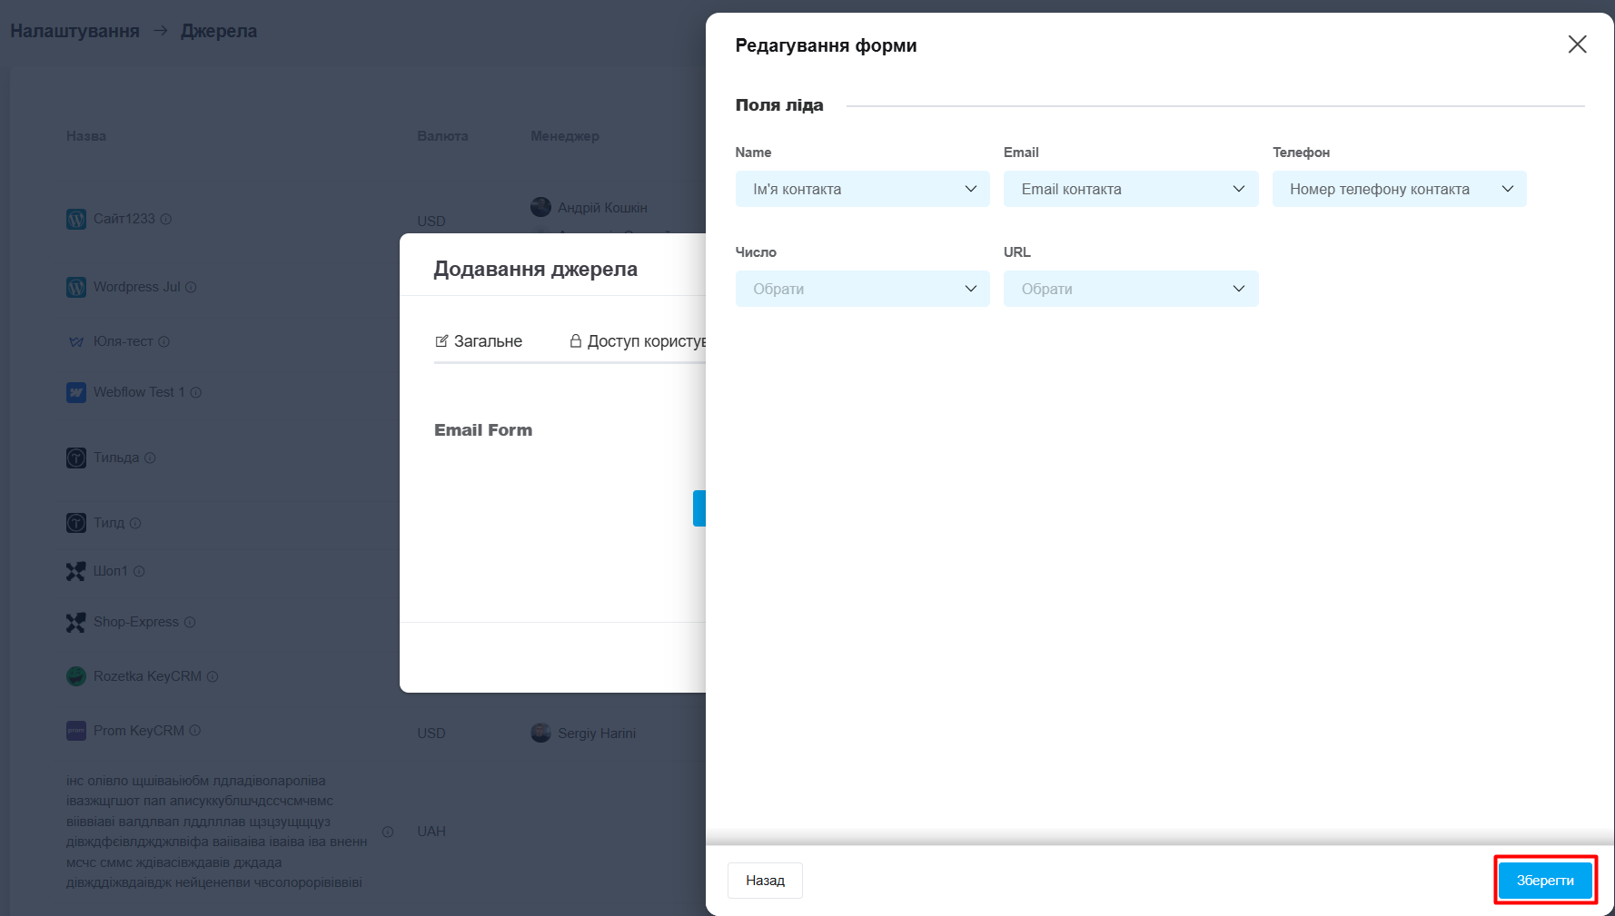This screenshot has width=1615, height=916.
Task: Click the Webflow icon beside Webflow Test 1
Action: 76,393
